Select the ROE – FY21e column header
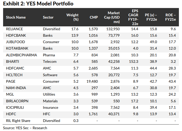This screenshot has height=131, width=182. 171,17
